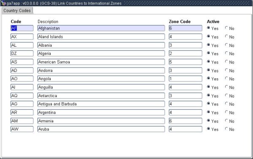Select the Antarctica description field
253x159 pixels.
click(x=101, y=95)
